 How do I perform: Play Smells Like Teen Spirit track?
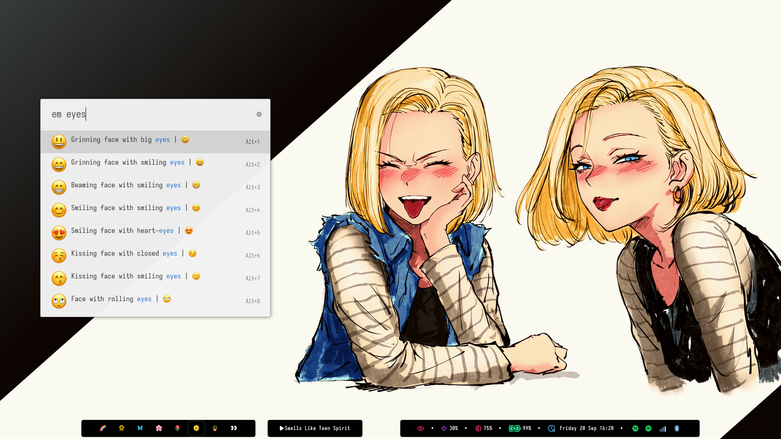coord(282,428)
